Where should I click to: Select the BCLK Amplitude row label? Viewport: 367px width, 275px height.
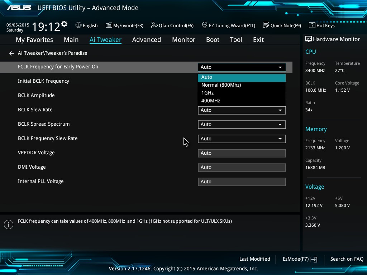click(x=36, y=95)
